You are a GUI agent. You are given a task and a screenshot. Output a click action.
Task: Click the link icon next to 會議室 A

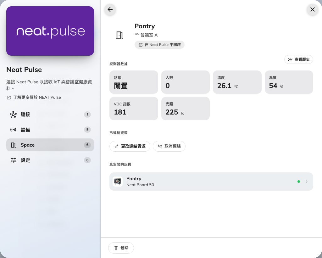point(137,35)
